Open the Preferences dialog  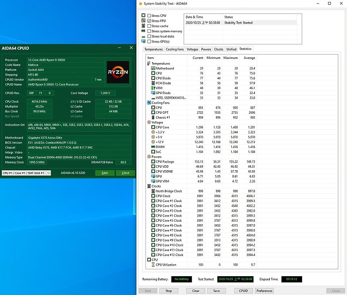(x=265, y=291)
